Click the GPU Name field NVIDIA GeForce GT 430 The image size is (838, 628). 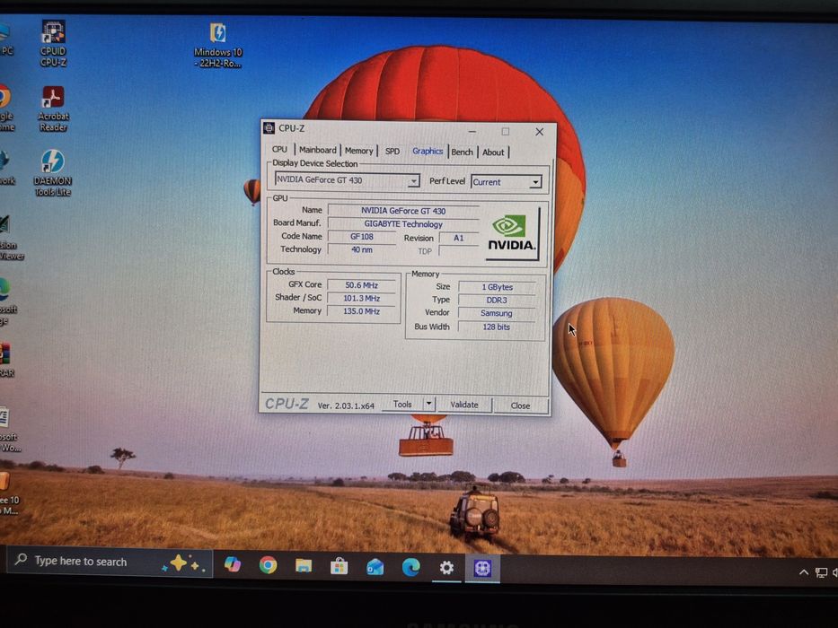(403, 211)
